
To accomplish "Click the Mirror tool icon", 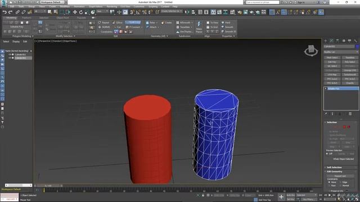I will pos(187,12).
